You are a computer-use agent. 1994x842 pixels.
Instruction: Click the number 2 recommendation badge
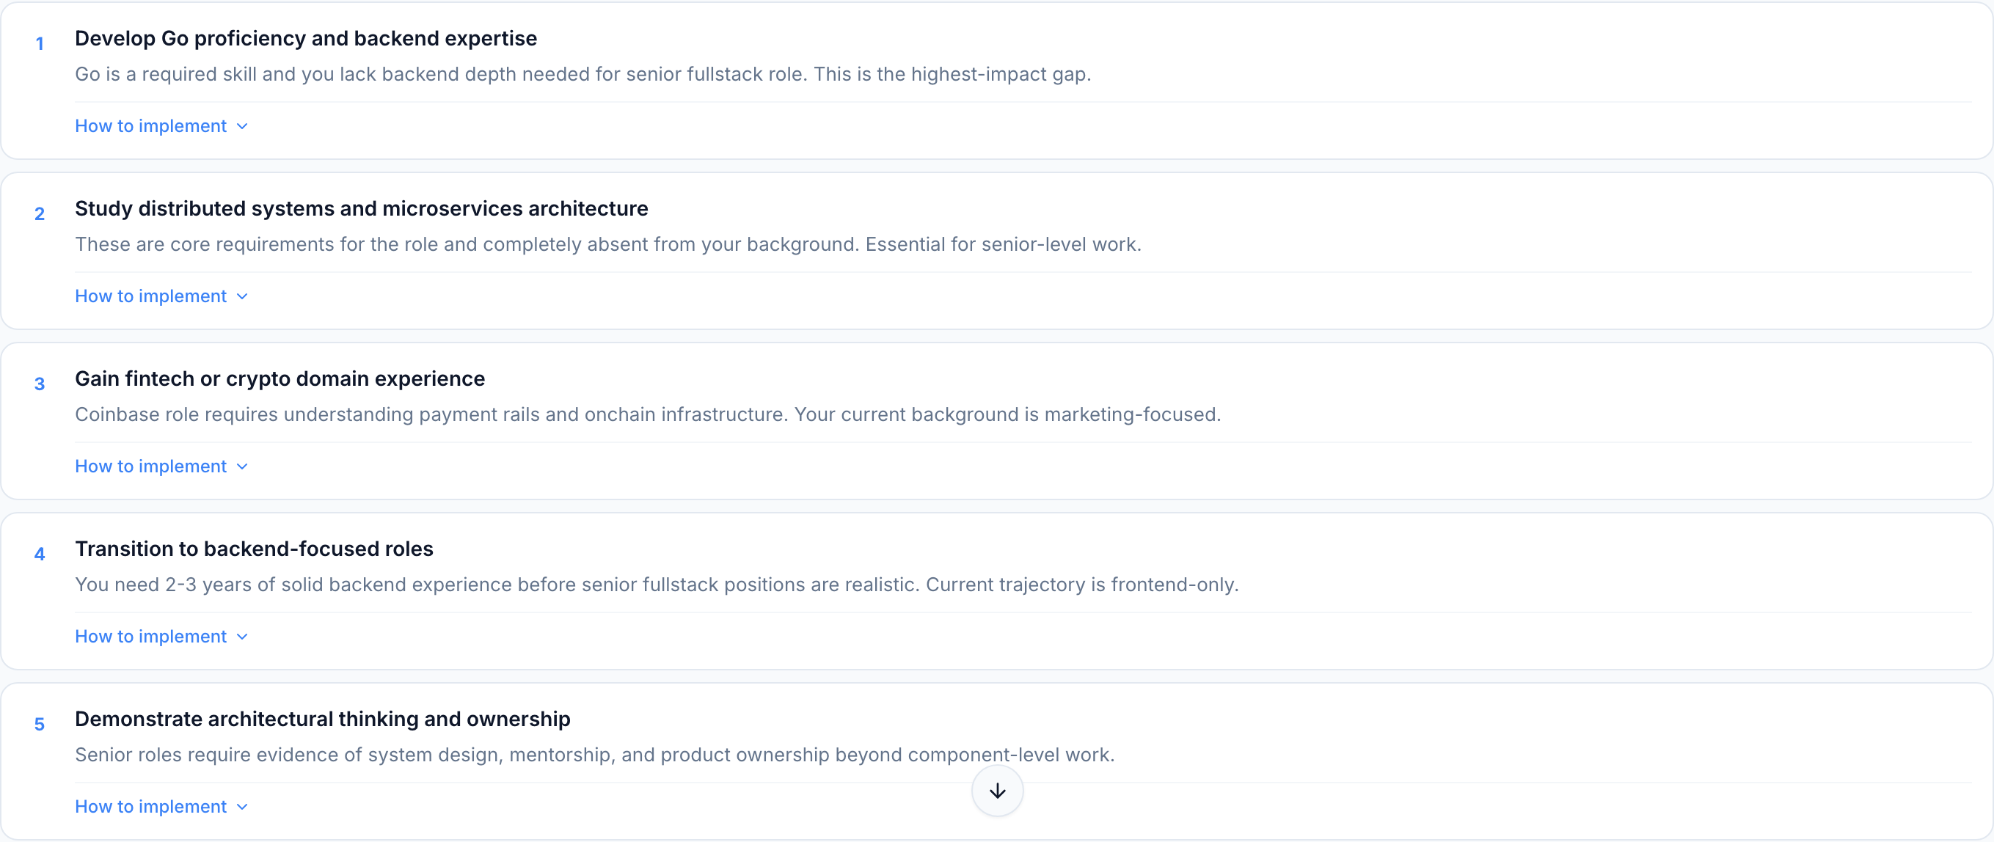click(40, 214)
